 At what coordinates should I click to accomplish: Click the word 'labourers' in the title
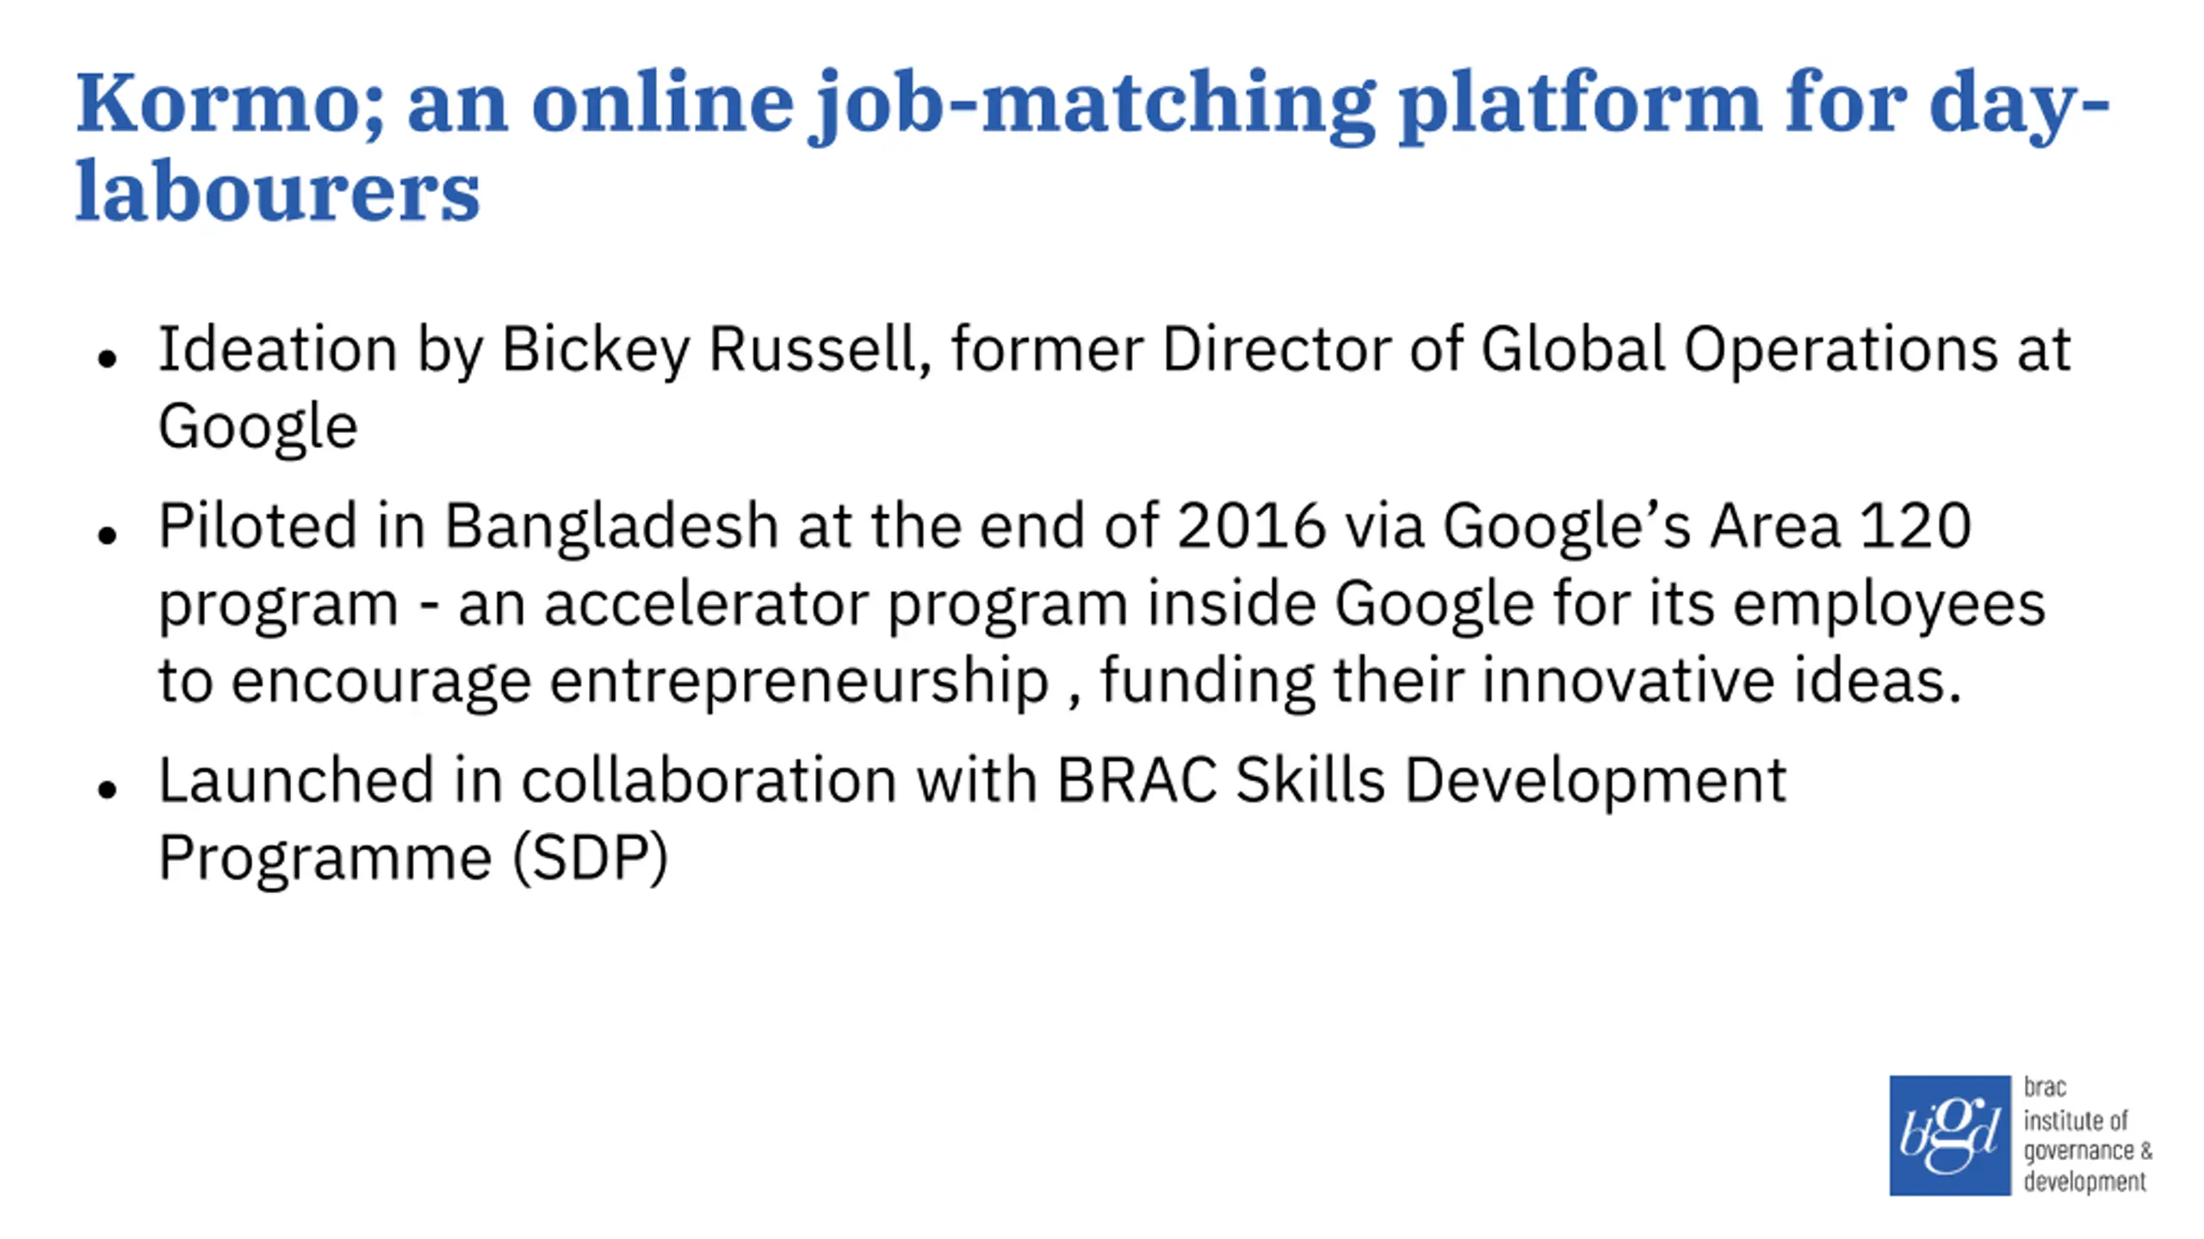(277, 191)
